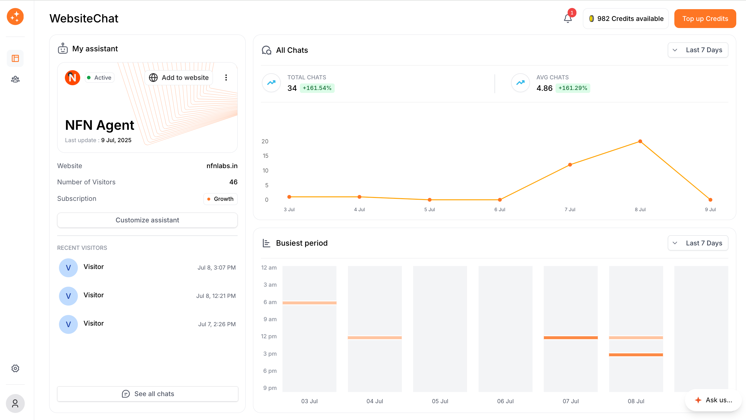Click the total chats trend icon
The width and height of the screenshot is (746, 420).
pos(271,83)
